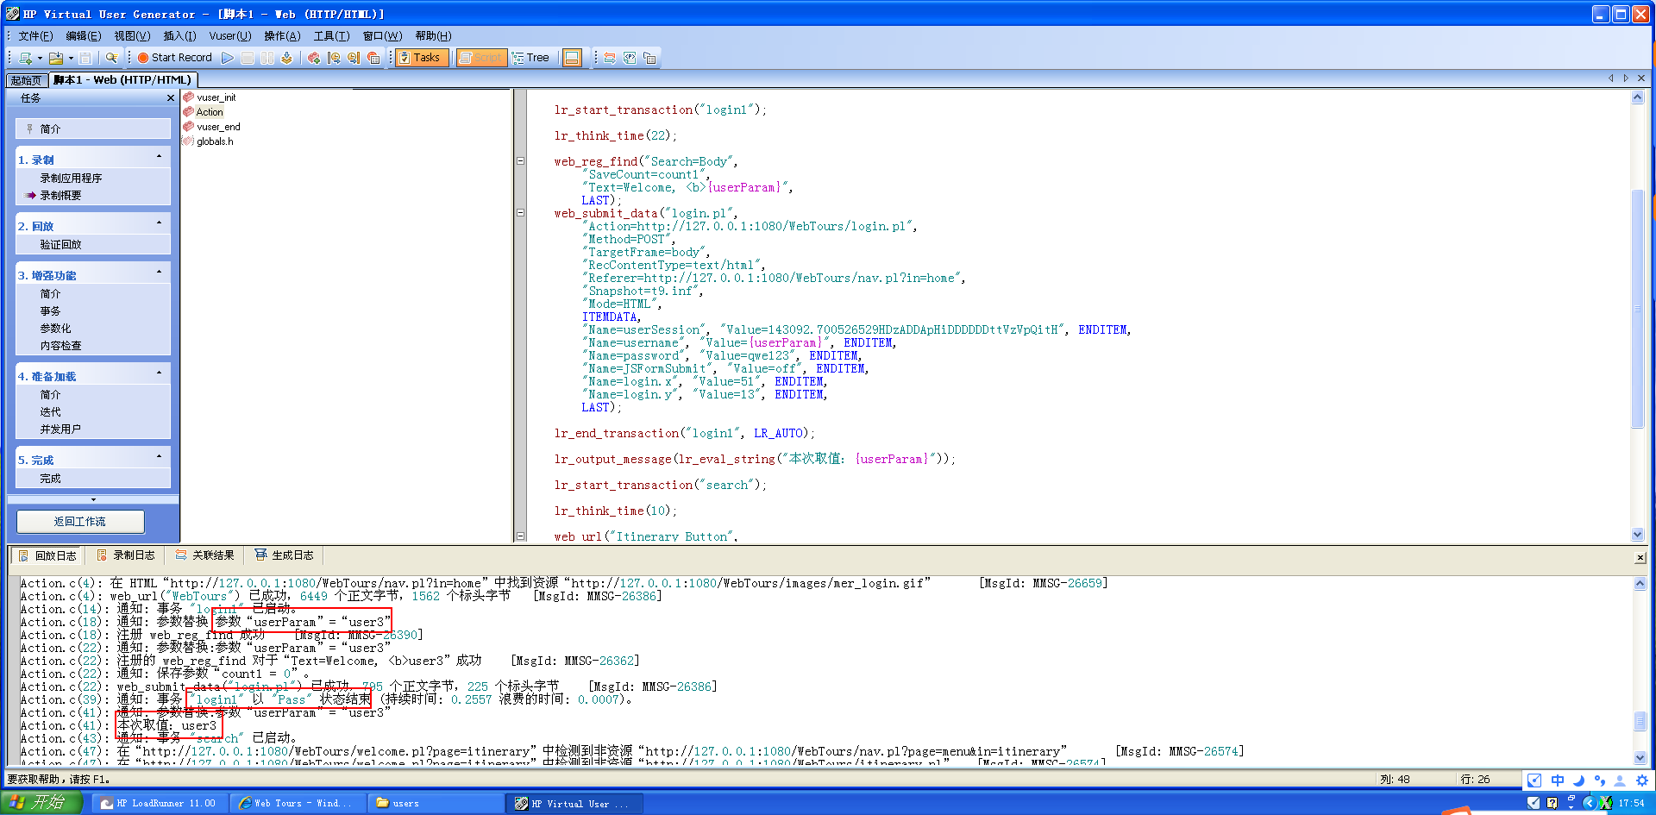Screen dimensions: 1656x815
Task: Click the vuser_init action icon
Action: (x=189, y=97)
